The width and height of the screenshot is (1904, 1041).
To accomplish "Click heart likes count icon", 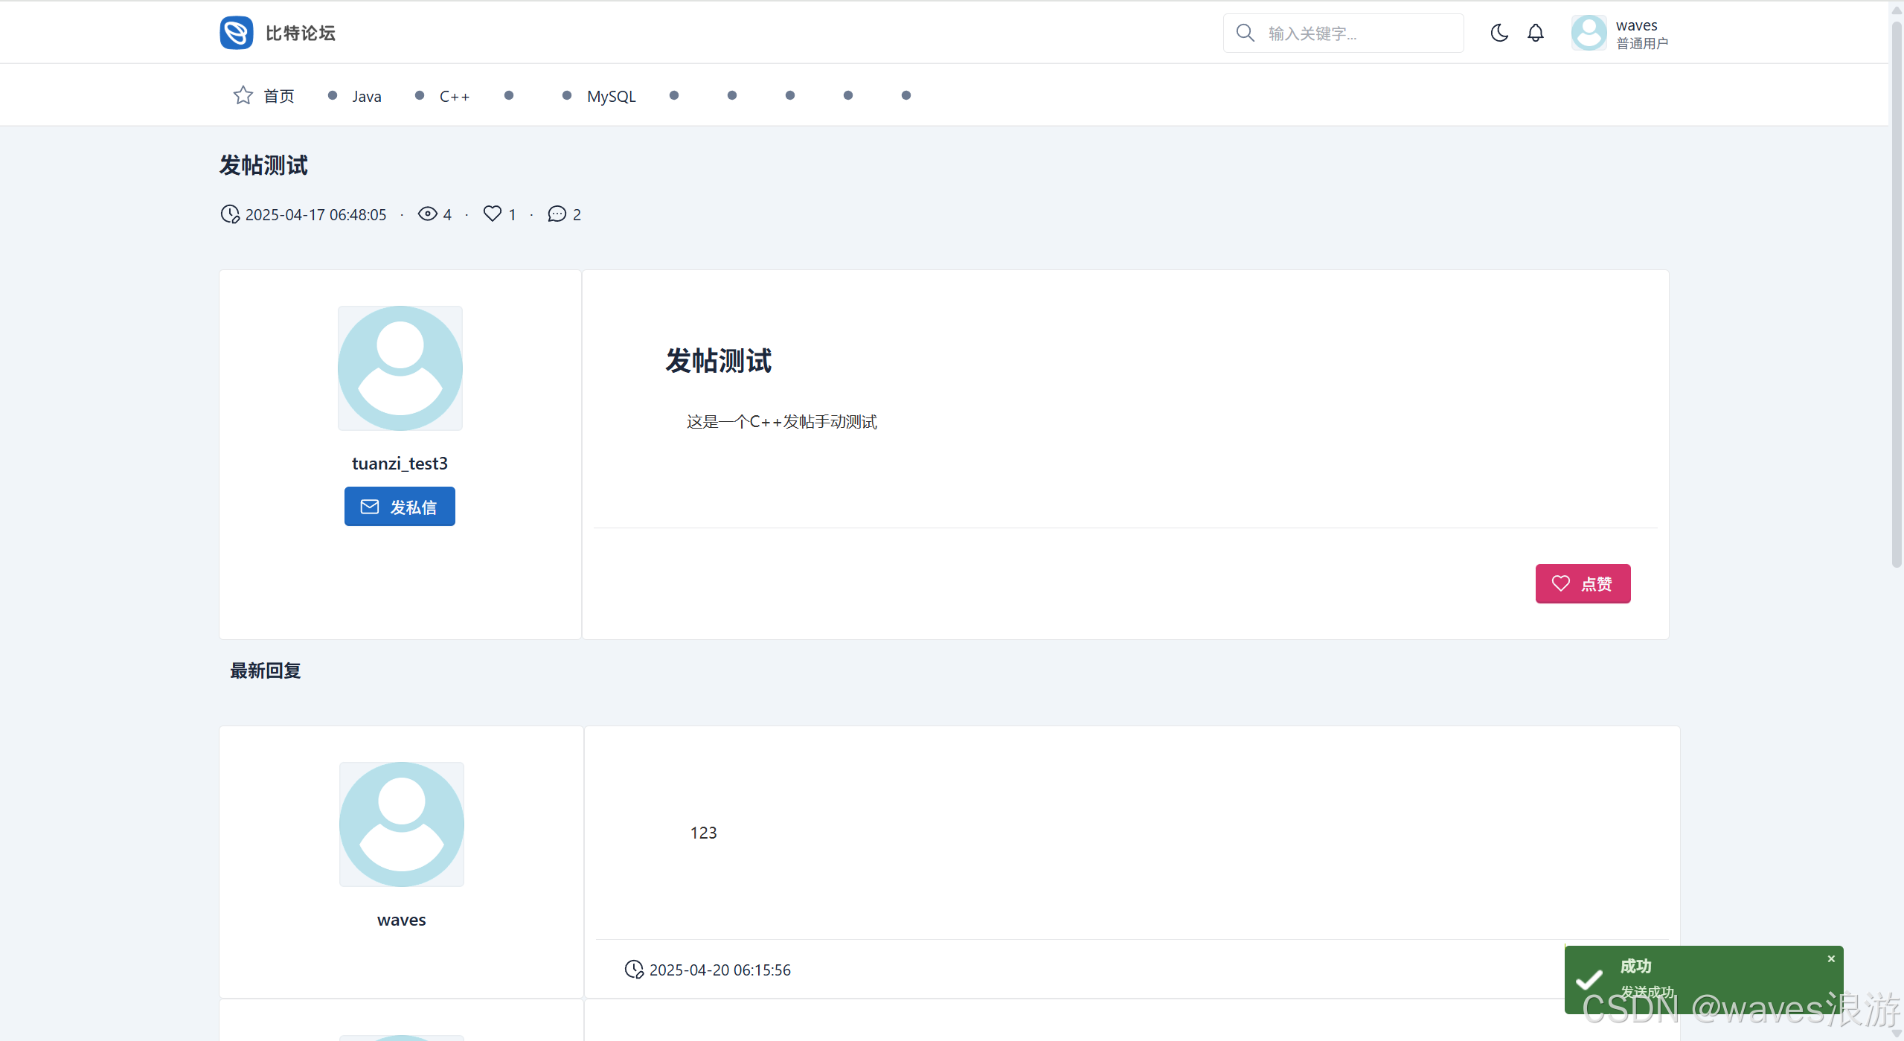I will tap(492, 214).
